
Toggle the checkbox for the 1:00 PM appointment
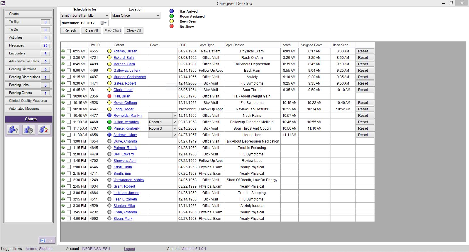69,141
